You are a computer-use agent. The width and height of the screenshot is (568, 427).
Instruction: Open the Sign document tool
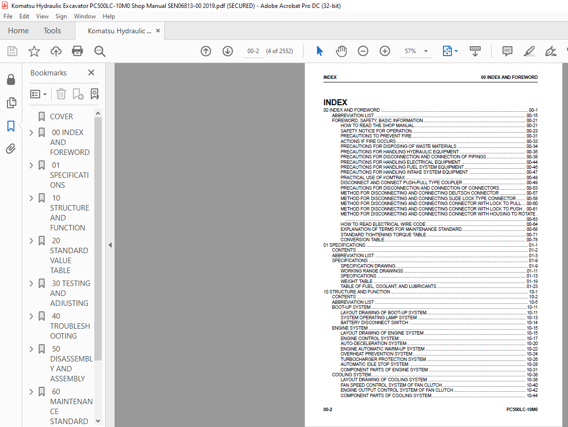551,51
